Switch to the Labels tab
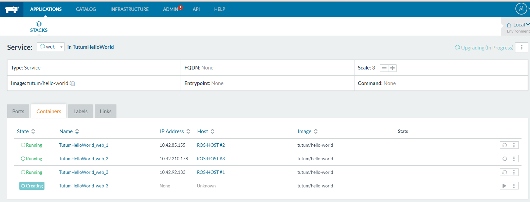 tap(80, 111)
